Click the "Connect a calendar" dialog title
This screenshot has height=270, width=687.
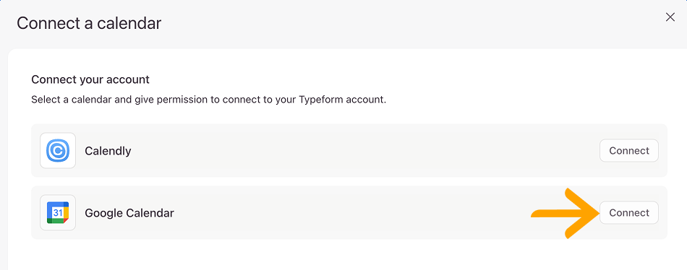tap(89, 23)
